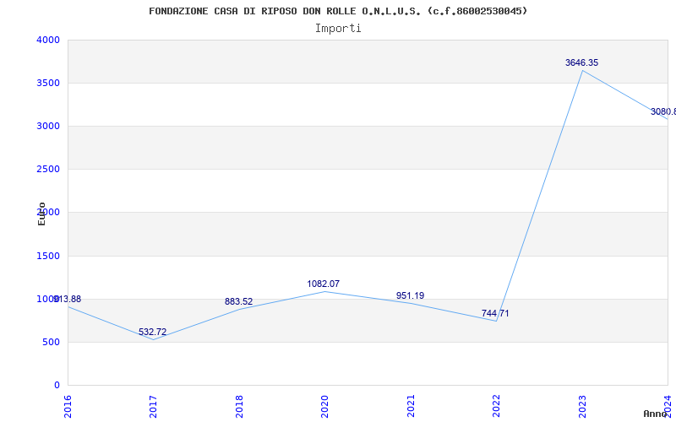Image resolution: width=676 pixels, height=422 pixels.
Task: Click the 2022 x-axis label
Action: [496, 406]
